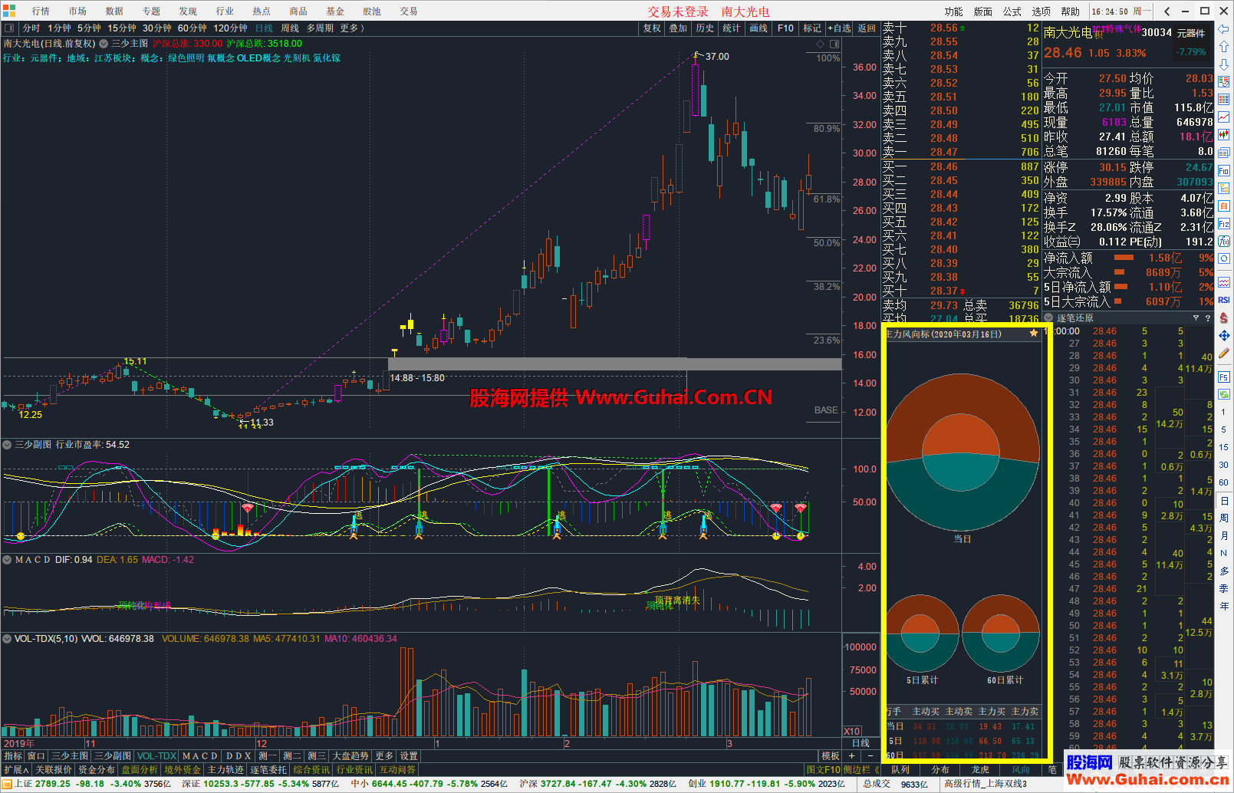Open the 模板 template selector

831,756
